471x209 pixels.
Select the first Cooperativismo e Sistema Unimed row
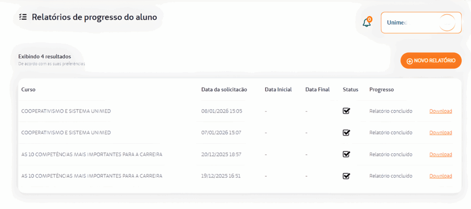pos(66,111)
